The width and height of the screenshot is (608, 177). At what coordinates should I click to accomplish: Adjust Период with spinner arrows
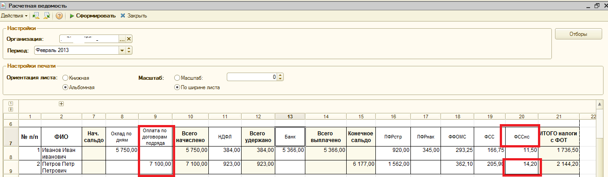tap(129, 50)
